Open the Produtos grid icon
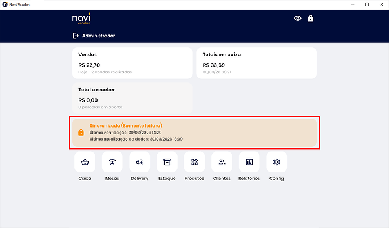 [194, 162]
